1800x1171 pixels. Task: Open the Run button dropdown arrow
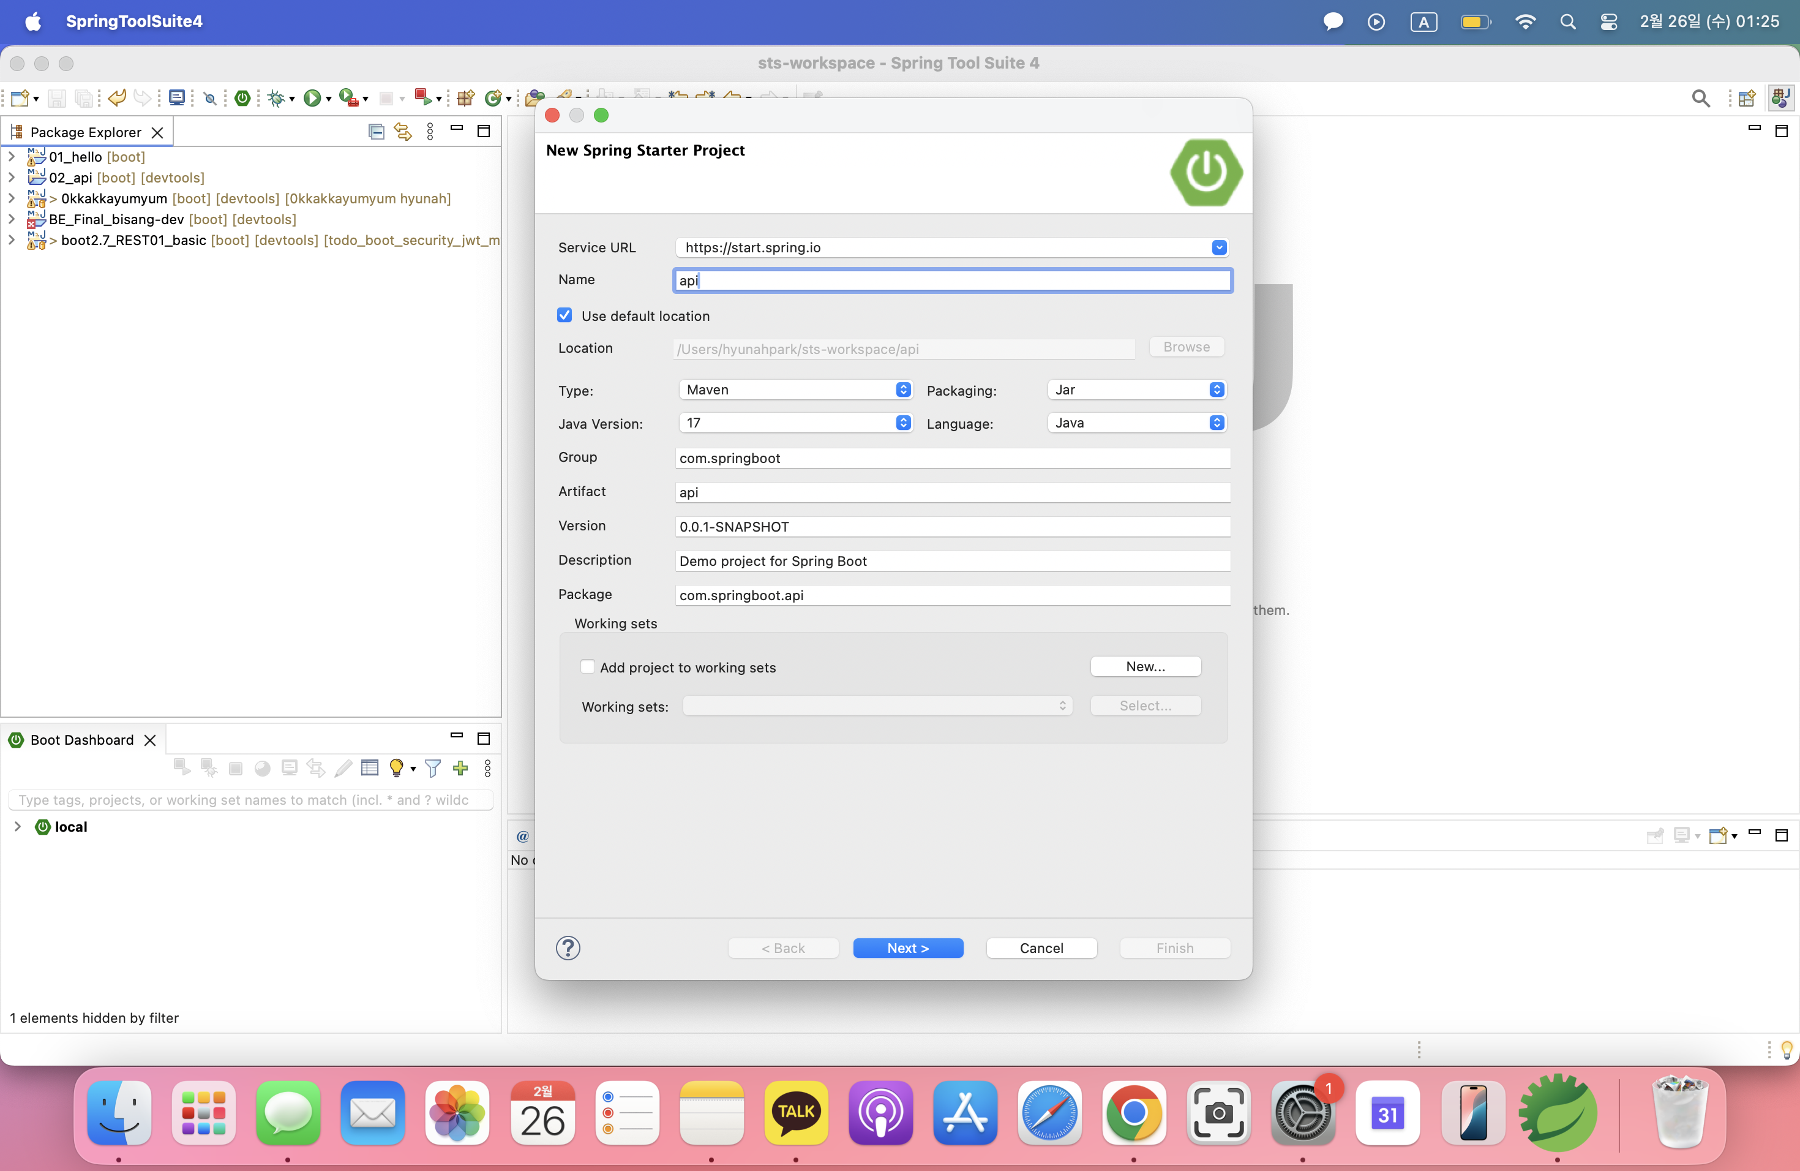(x=328, y=99)
